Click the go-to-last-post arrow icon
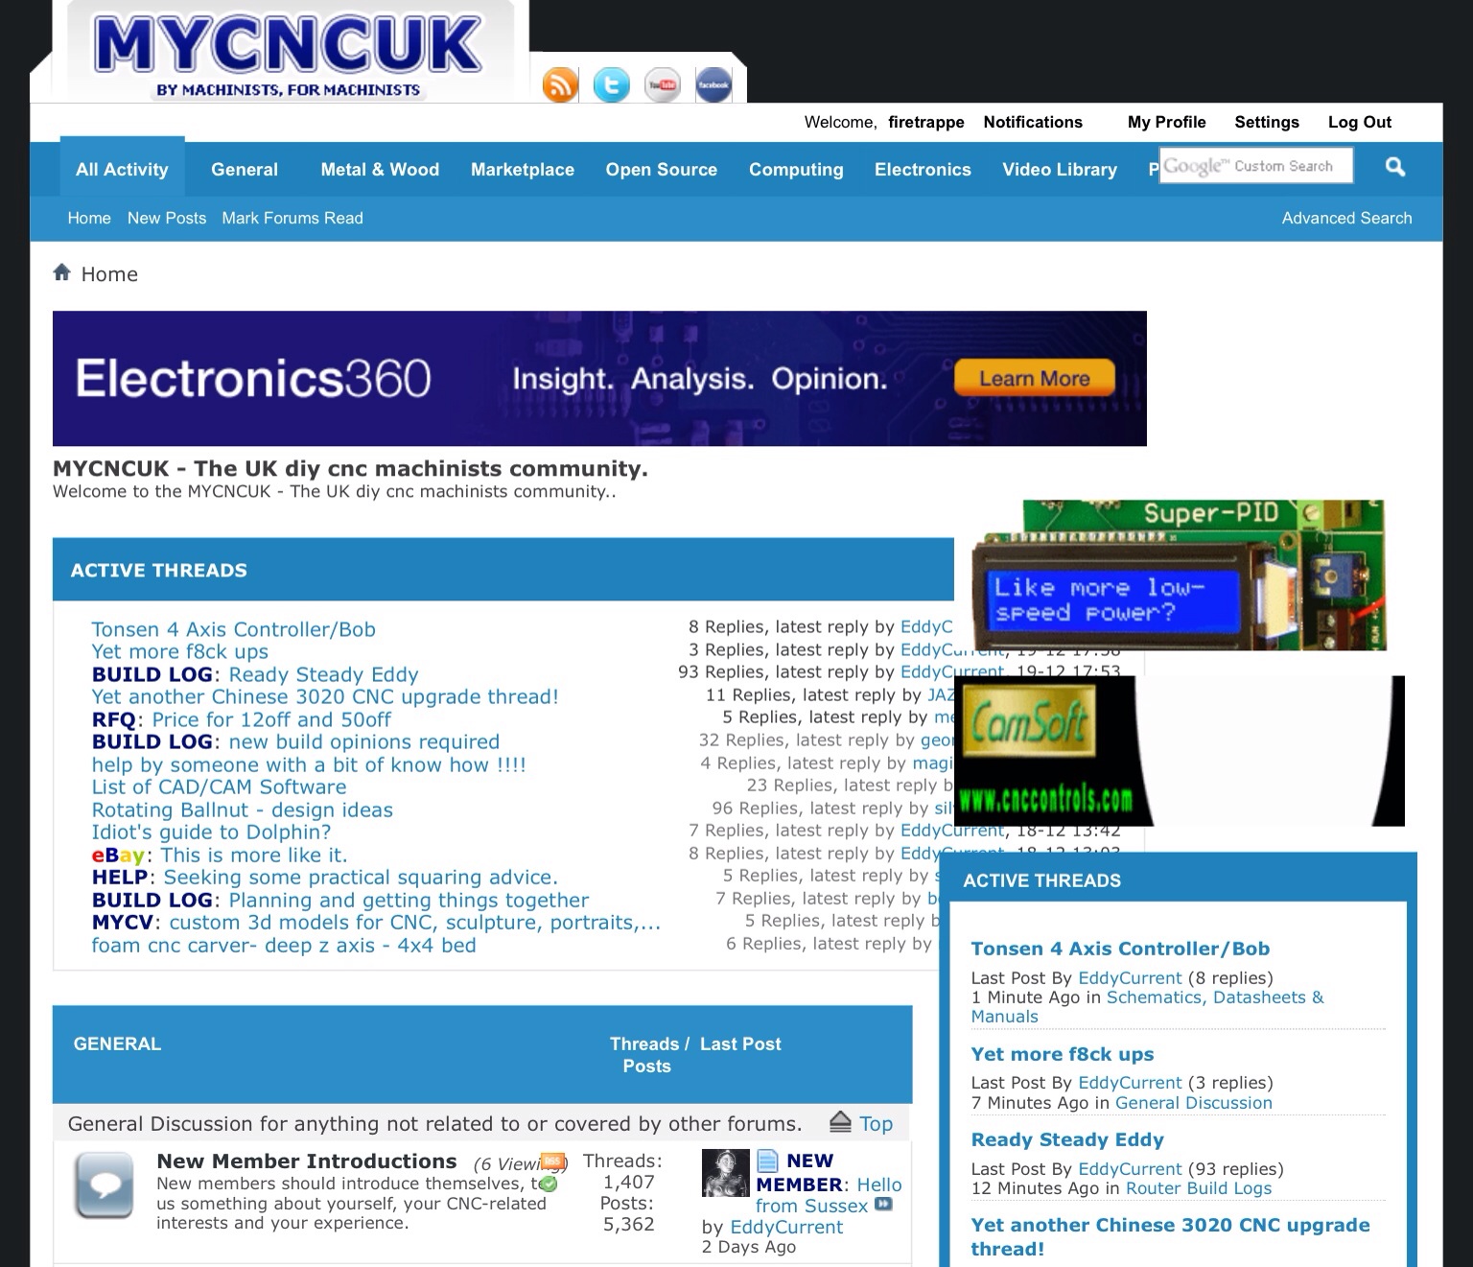Viewport: 1473px width, 1267px height. (x=883, y=1205)
